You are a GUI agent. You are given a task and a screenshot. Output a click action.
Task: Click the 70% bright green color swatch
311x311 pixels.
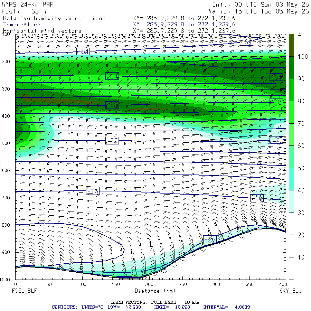[x=291, y=112]
